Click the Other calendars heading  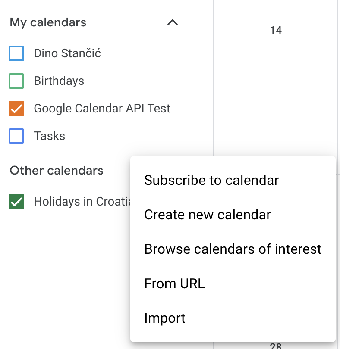click(x=57, y=171)
